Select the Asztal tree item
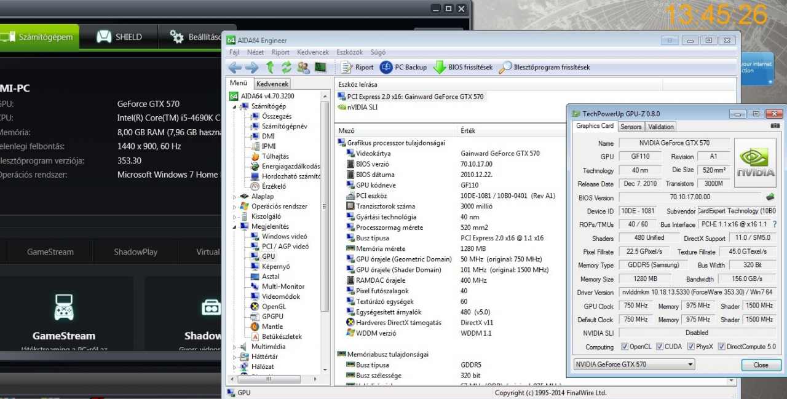Viewport: 787px width, 399px height. 265,277
